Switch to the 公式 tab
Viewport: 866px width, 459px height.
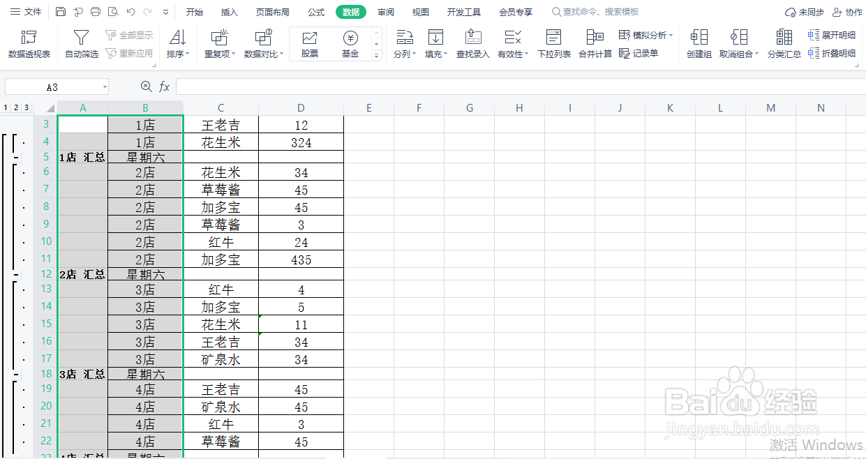(x=316, y=12)
